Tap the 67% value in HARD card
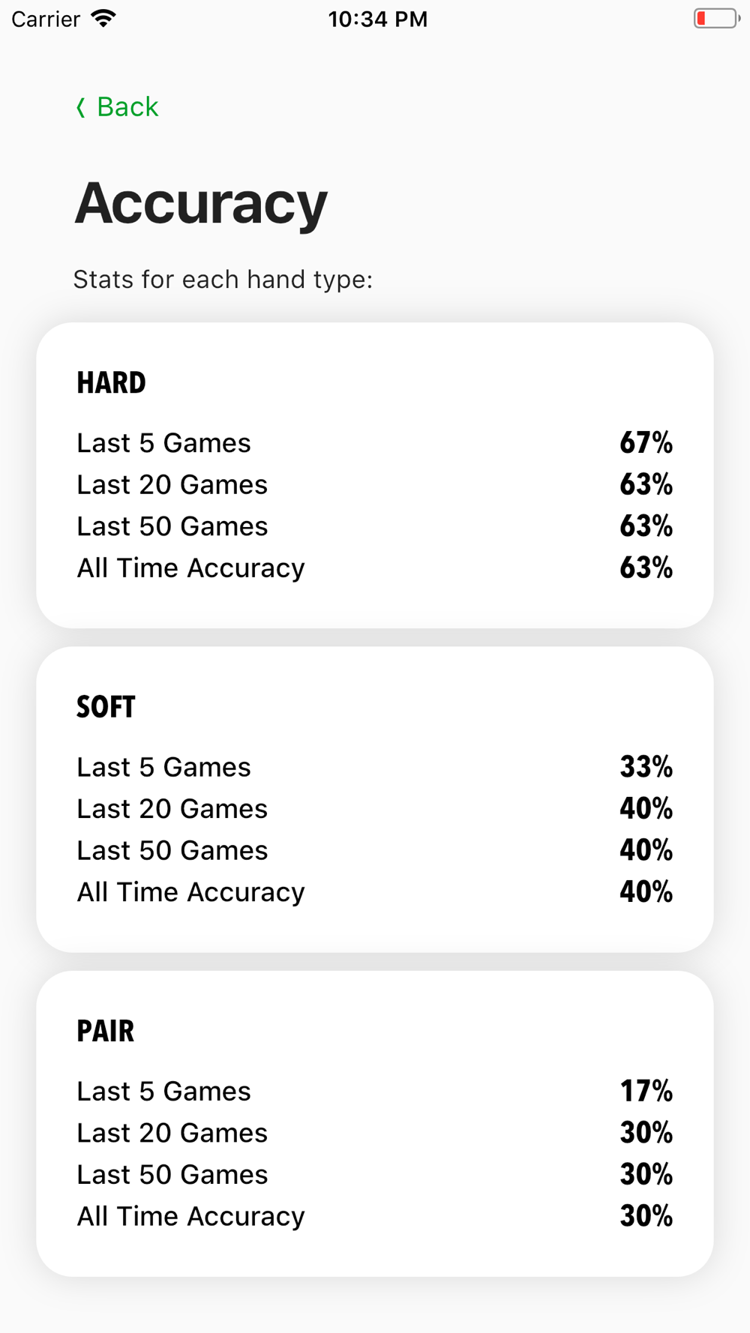Screen dimensions: 750x1333 pos(646,443)
